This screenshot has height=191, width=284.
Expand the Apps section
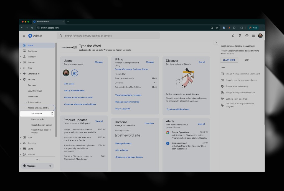(x=21, y=68)
